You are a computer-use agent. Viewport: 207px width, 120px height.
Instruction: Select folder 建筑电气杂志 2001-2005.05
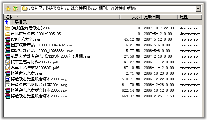(36, 34)
